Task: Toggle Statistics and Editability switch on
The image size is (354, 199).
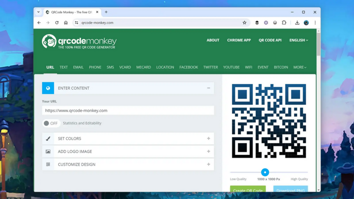Action: point(51,123)
